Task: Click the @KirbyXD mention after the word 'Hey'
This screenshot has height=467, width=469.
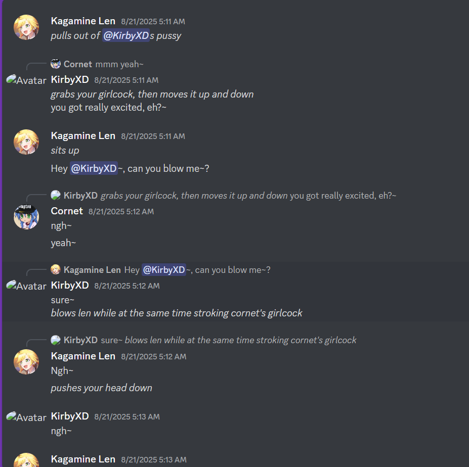Action: 94,168
